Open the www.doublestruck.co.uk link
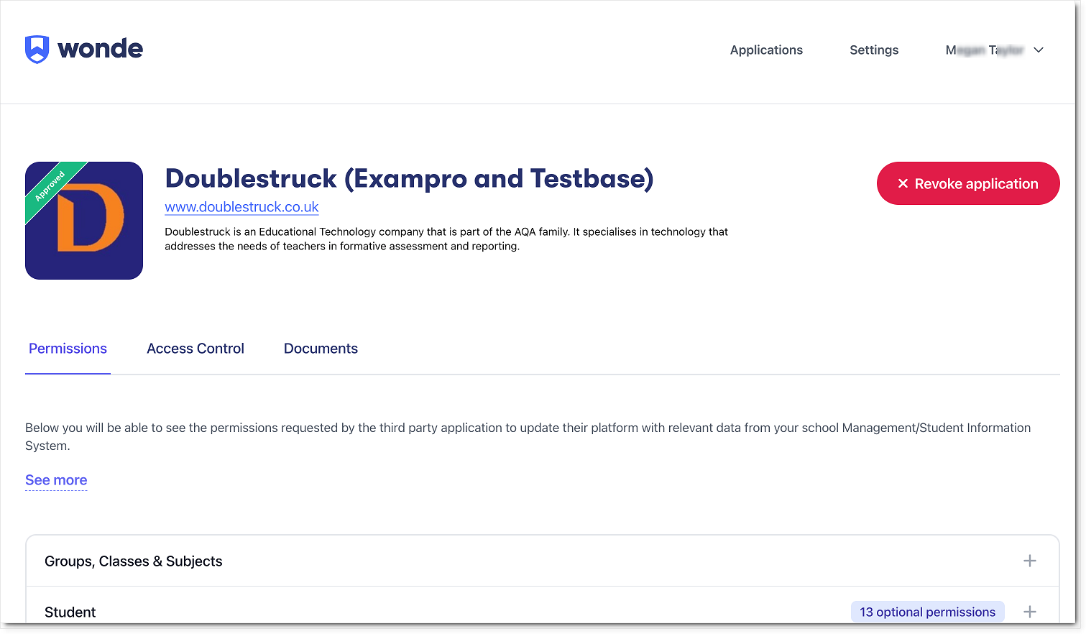This screenshot has width=1086, height=634. (x=241, y=207)
